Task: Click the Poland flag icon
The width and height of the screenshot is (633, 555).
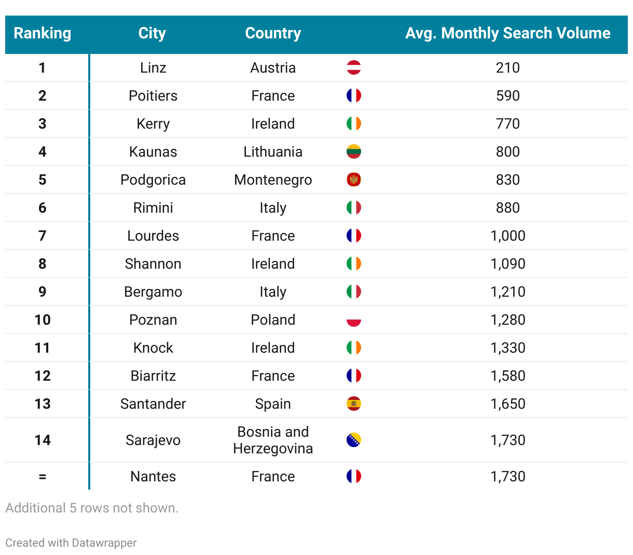Action: tap(353, 320)
